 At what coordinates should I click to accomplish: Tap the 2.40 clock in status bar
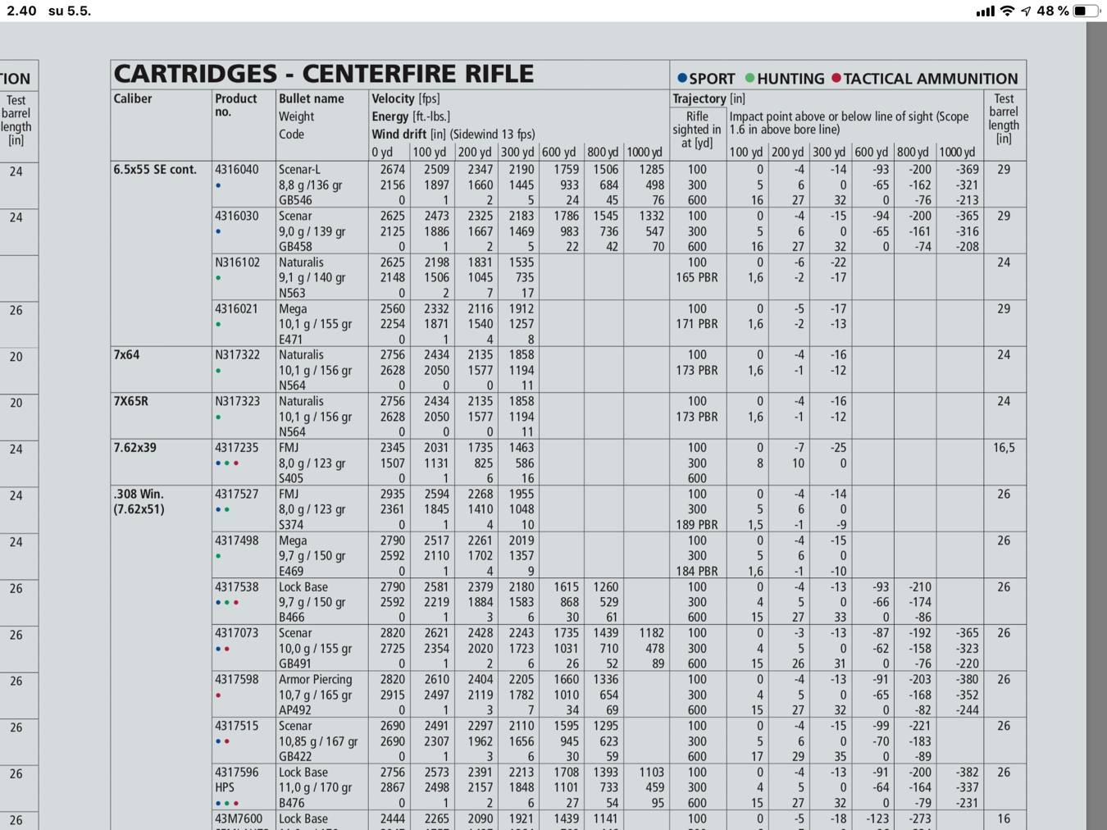(21, 11)
